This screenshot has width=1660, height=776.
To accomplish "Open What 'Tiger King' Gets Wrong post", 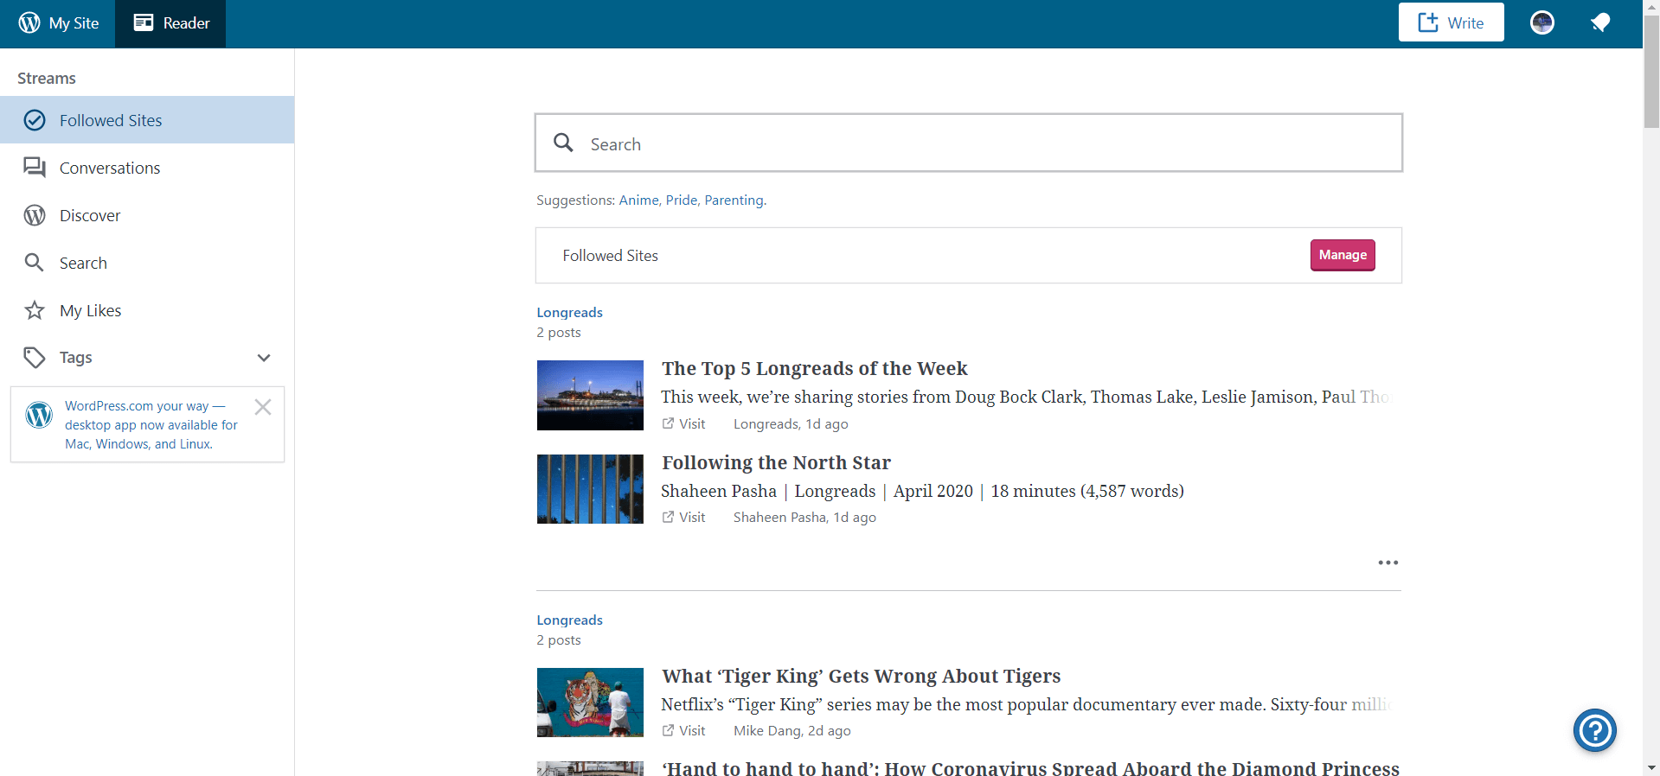I will pyautogui.click(x=861, y=676).
